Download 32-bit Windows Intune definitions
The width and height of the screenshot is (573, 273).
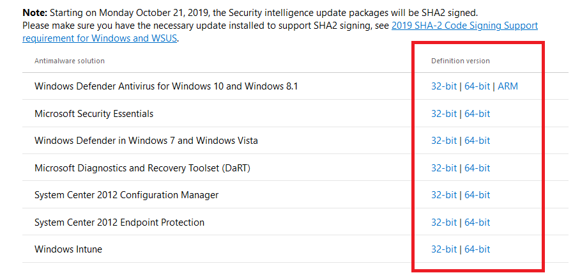[444, 249]
